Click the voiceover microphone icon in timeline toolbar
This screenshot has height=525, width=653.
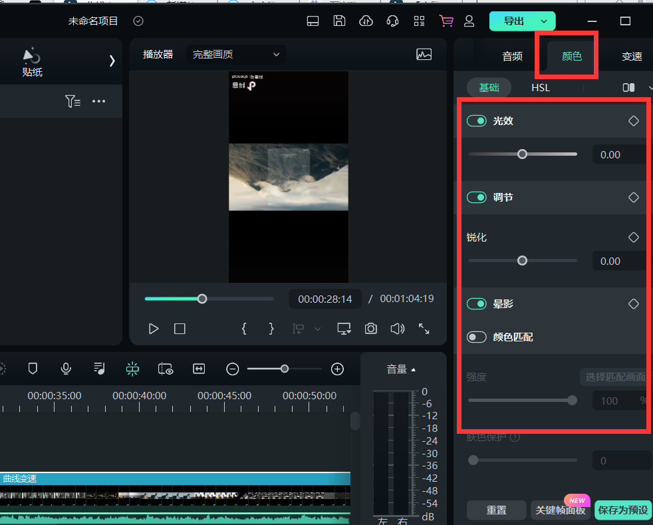click(x=66, y=369)
